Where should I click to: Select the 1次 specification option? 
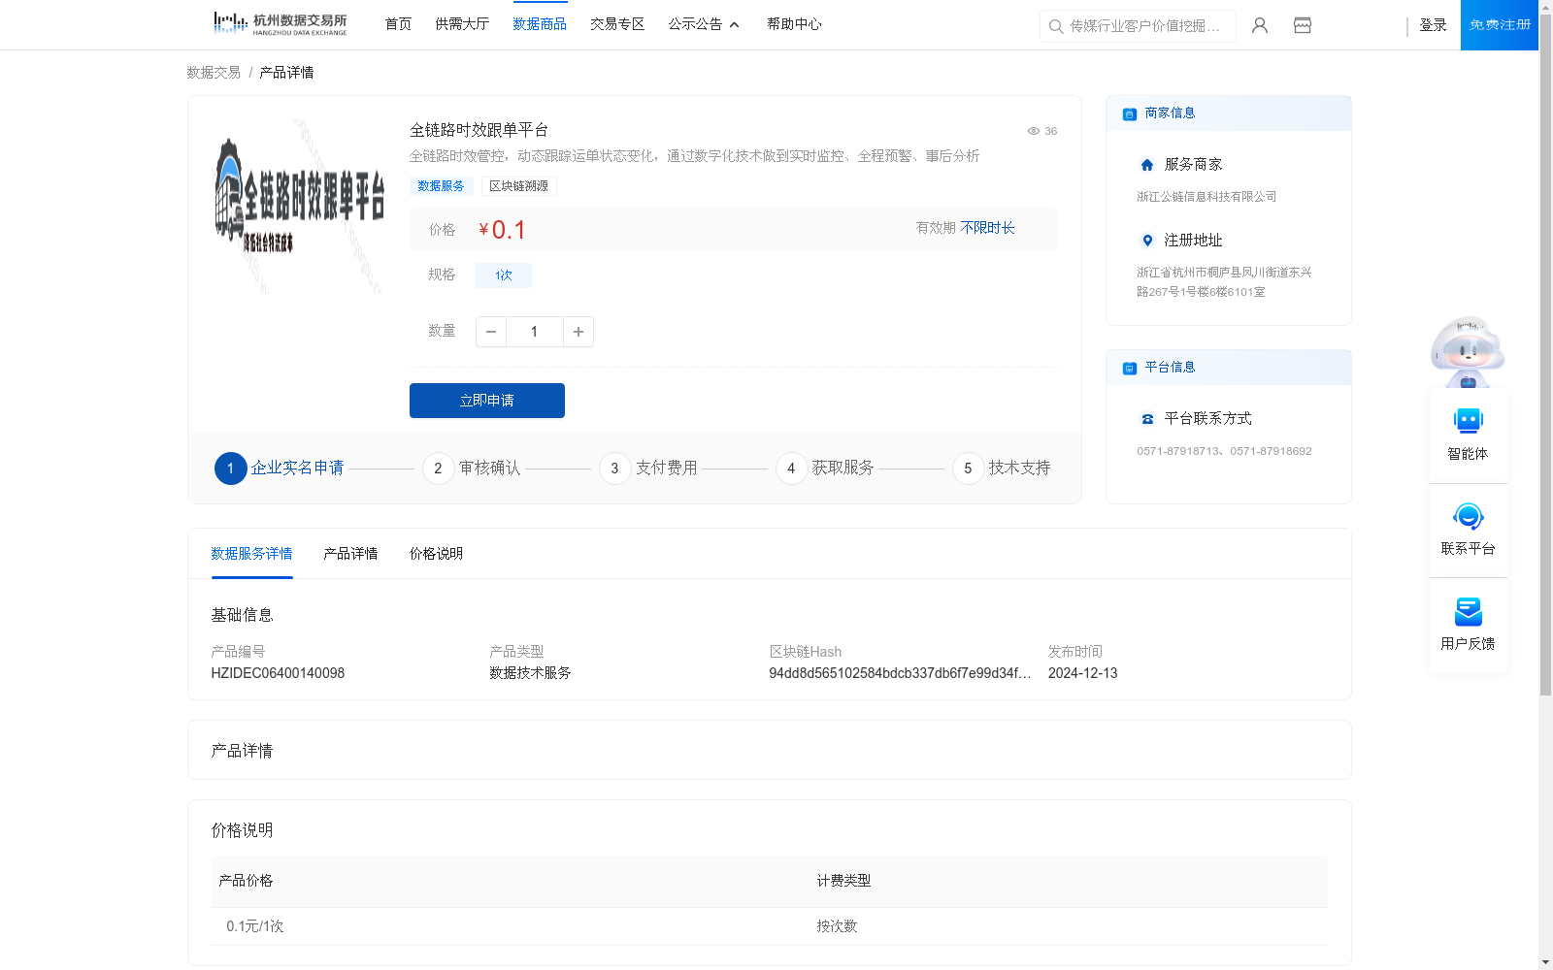coord(503,275)
